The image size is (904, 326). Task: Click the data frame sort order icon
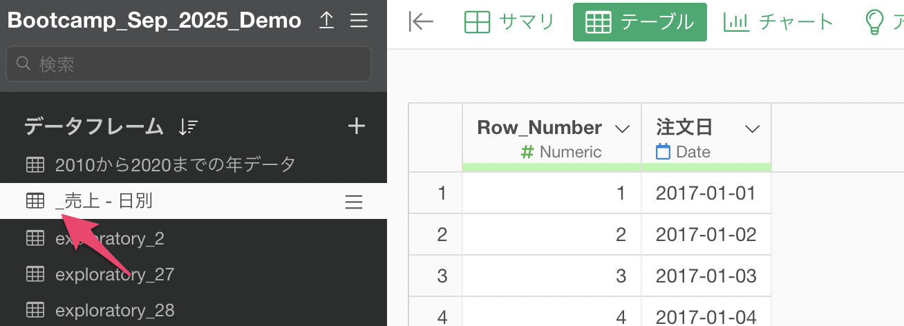188,126
